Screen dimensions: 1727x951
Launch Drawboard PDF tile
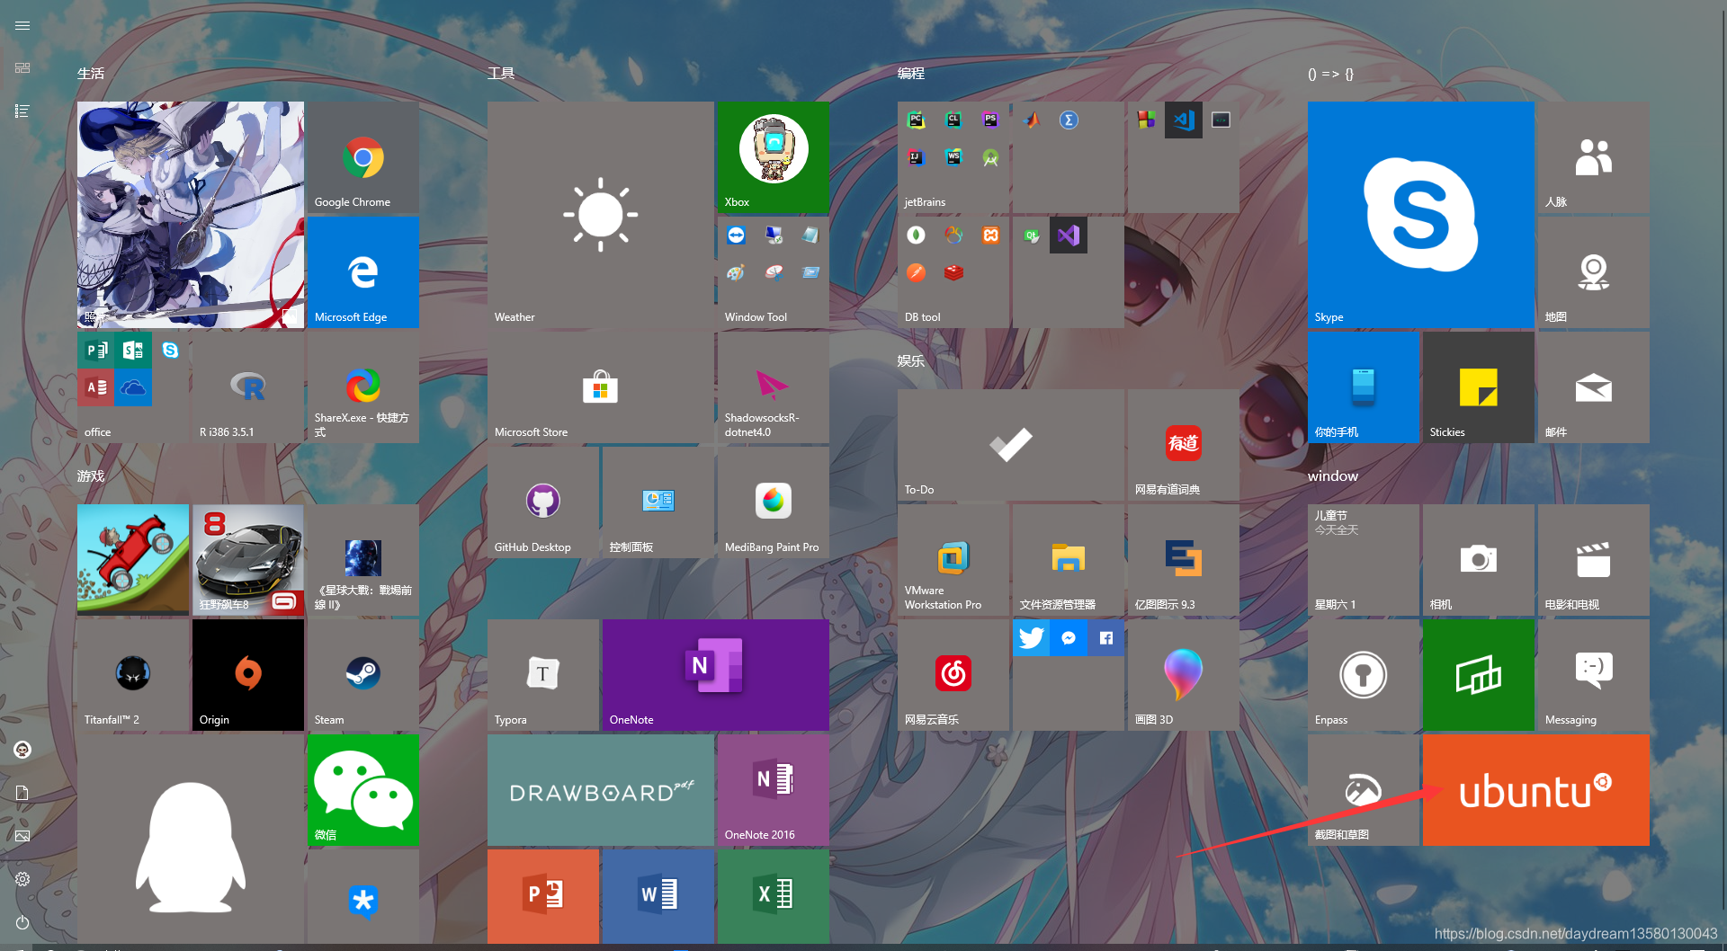point(601,790)
